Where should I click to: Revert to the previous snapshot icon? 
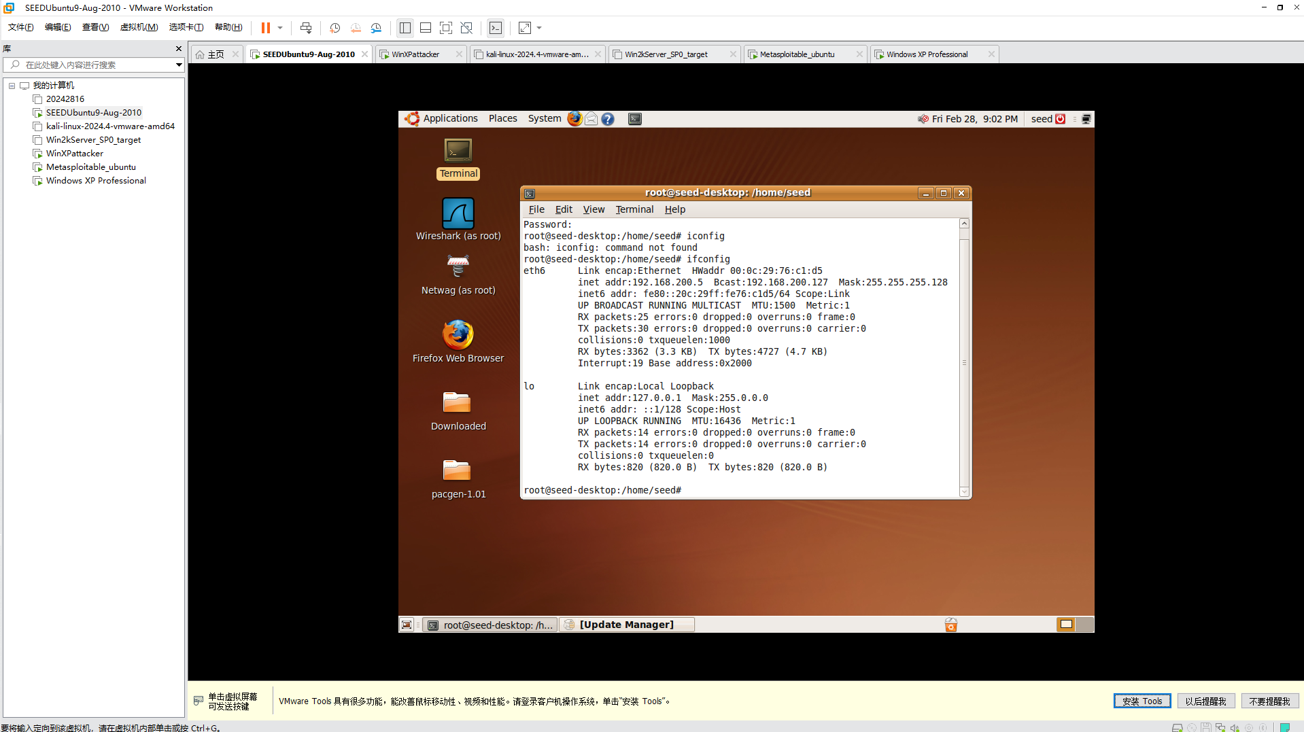(x=356, y=28)
